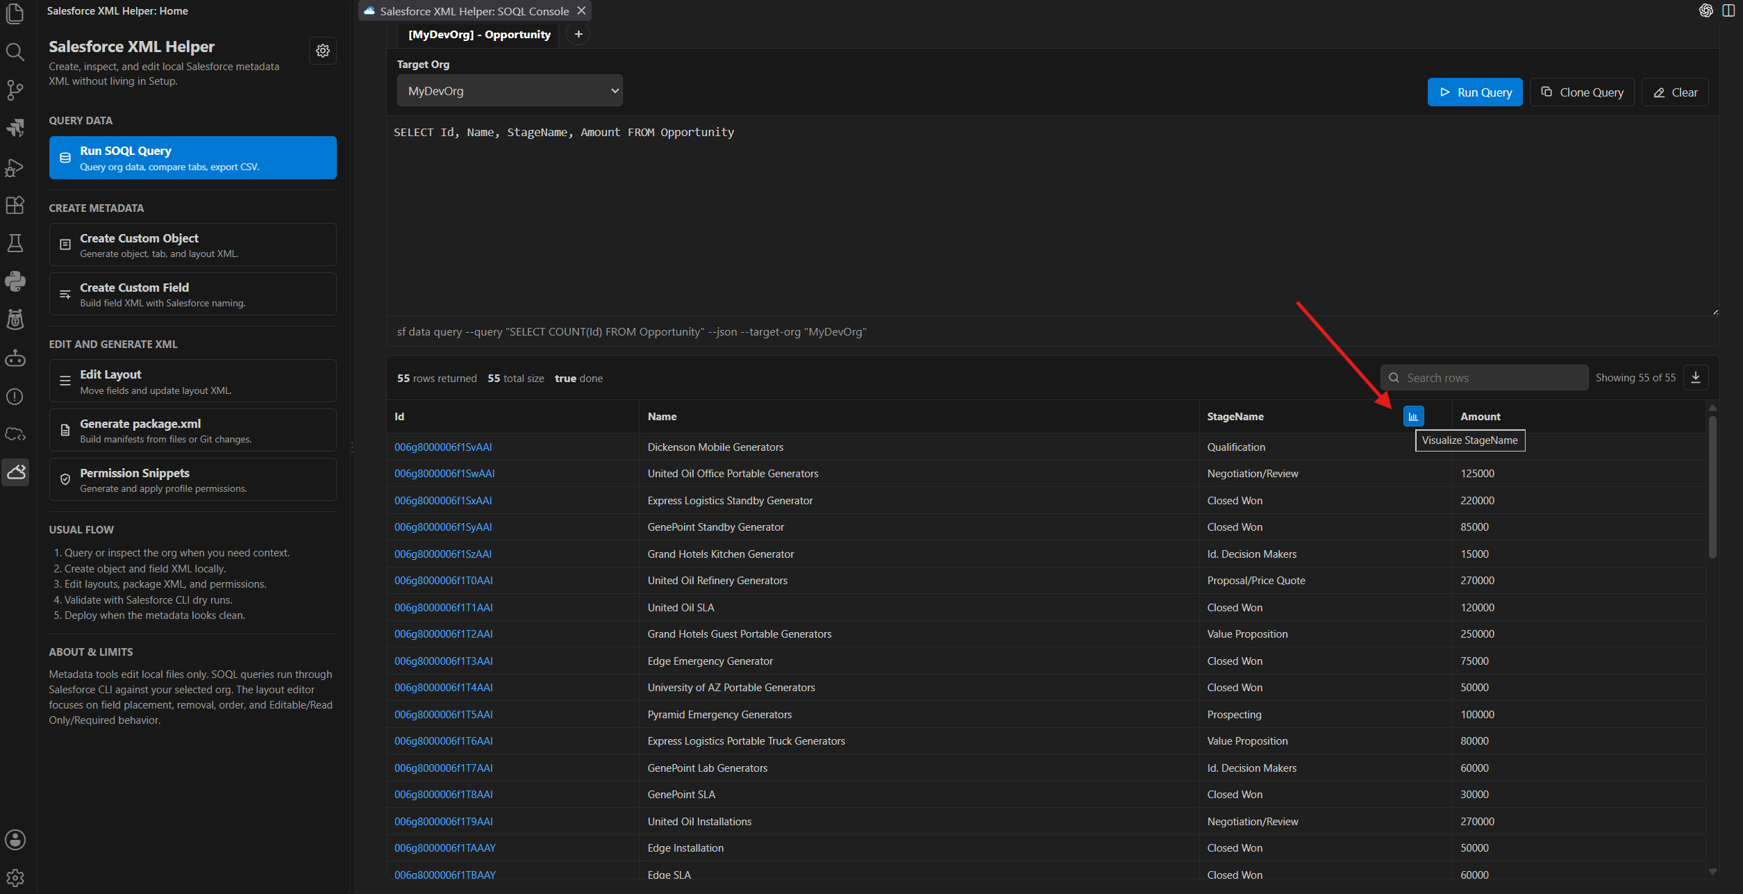Select the Prospecting stage cell
The image size is (1743, 894).
point(1325,715)
